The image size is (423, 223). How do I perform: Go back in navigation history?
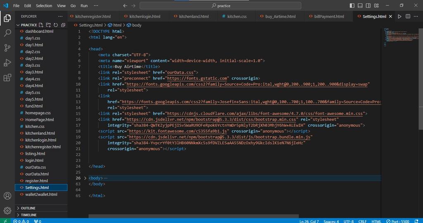click(125, 6)
